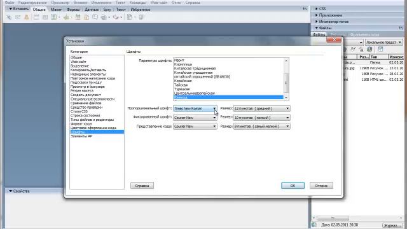Click the Script icon in the Insert bar

[x=116, y=17]
